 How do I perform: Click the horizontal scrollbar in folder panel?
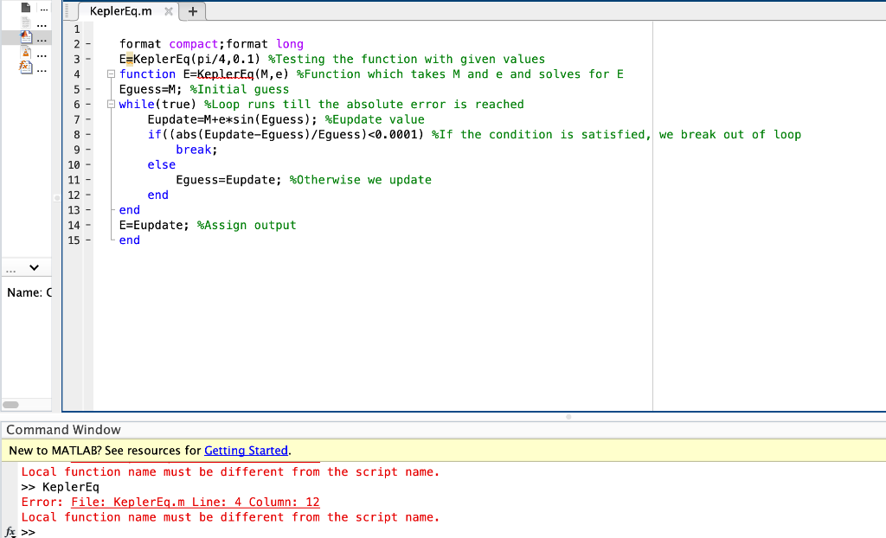pos(10,405)
